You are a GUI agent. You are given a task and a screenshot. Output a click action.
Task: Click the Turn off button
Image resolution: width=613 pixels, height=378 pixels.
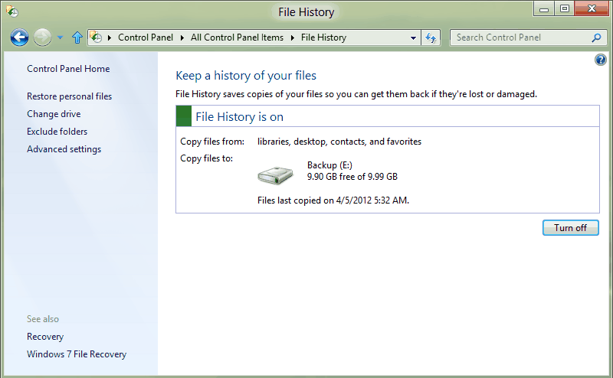pos(570,228)
